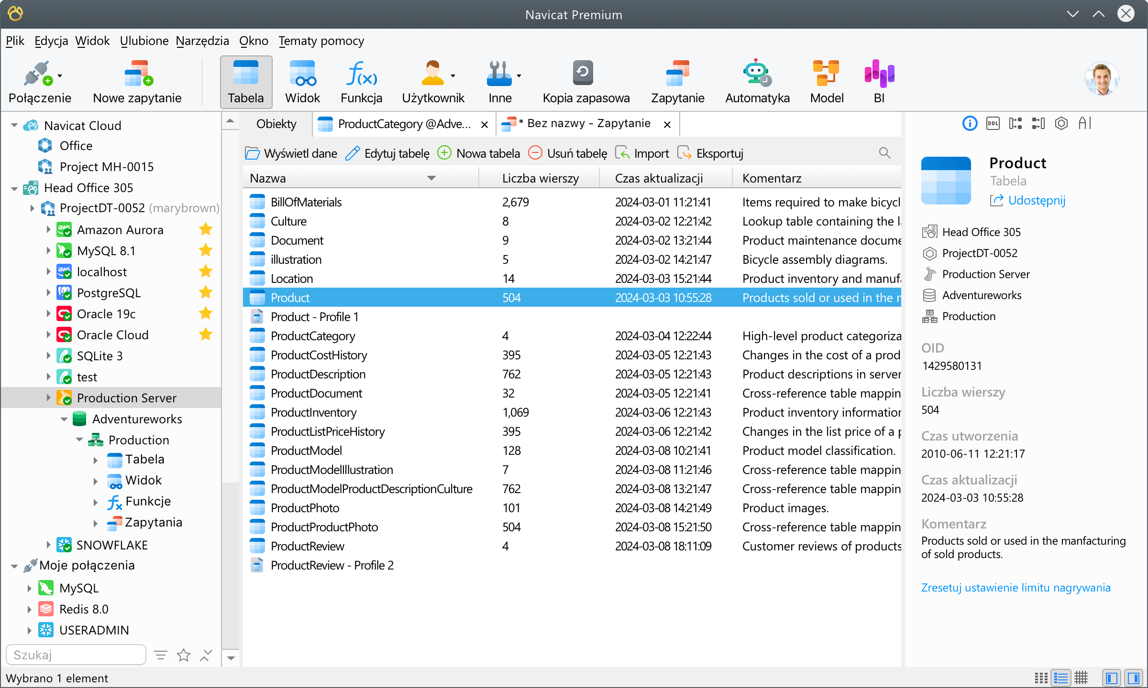Toggle favorite star for MySQL 8.1
The width and height of the screenshot is (1148, 688).
(x=206, y=250)
